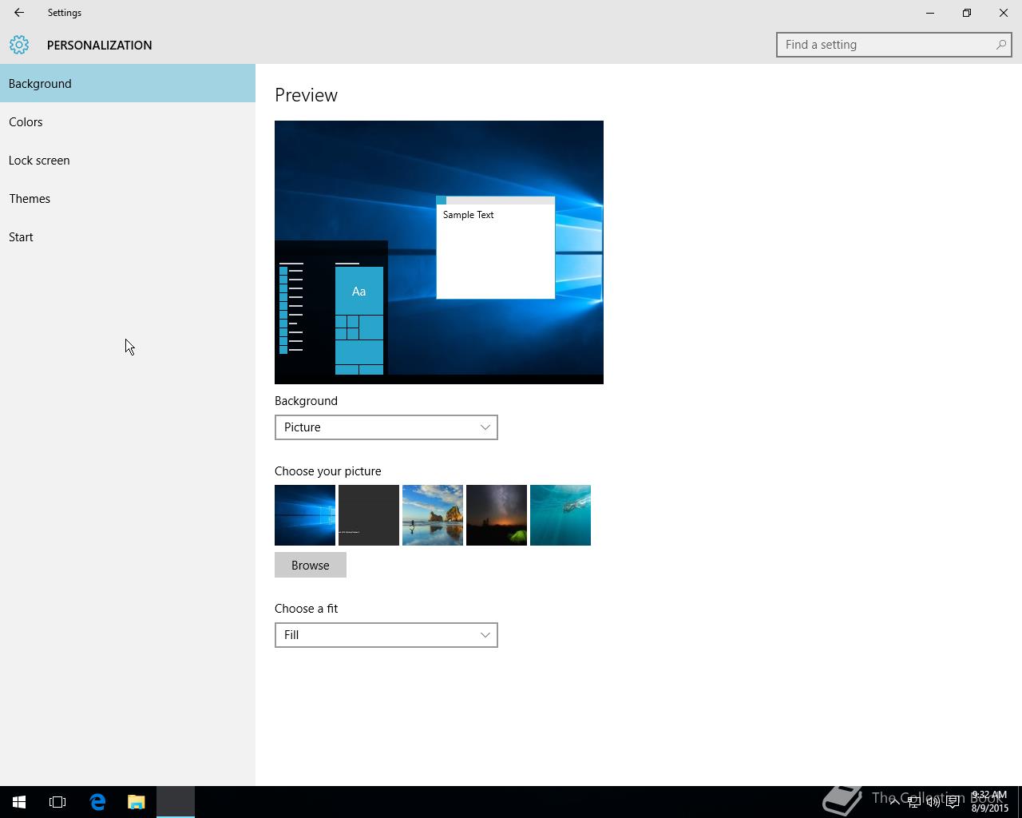Expand the Background Picture dropdown
This screenshot has width=1022, height=818.
[386, 427]
